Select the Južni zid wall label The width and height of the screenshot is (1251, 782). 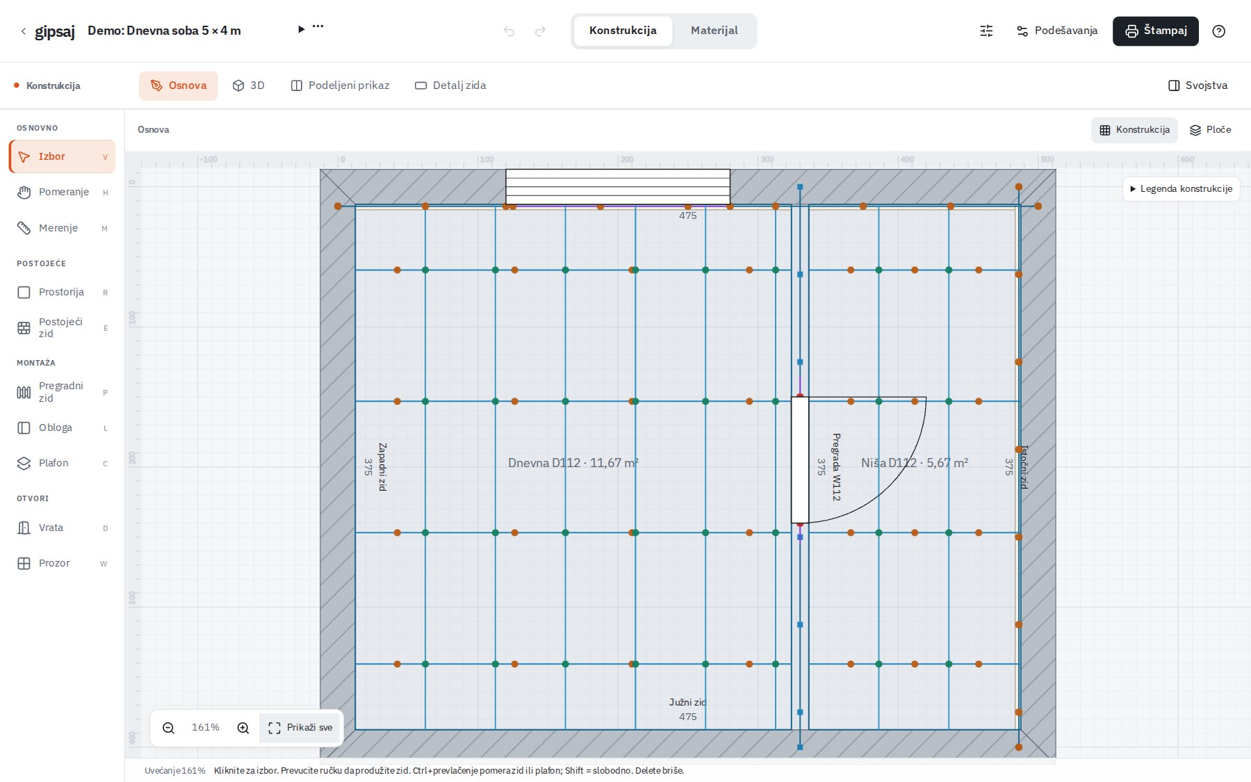(687, 702)
